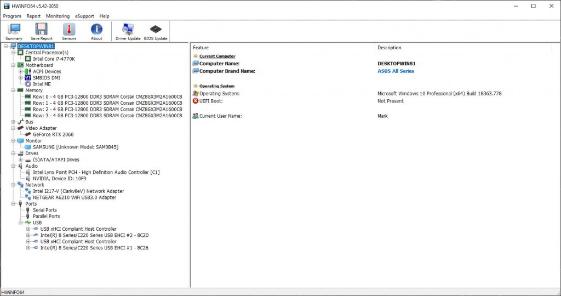Expand the ACPI Devices node
This screenshot has height=296, width=561.
21,71
